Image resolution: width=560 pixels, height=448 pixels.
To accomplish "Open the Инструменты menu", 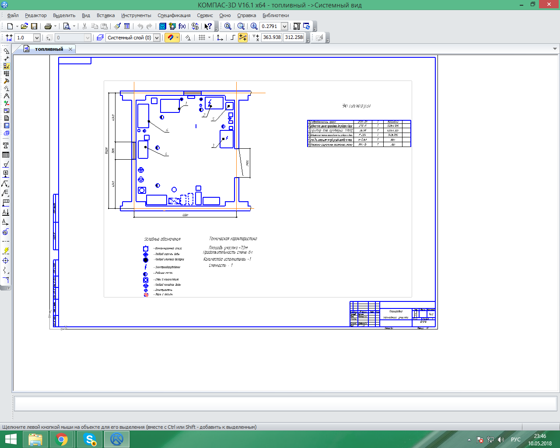I will [136, 15].
